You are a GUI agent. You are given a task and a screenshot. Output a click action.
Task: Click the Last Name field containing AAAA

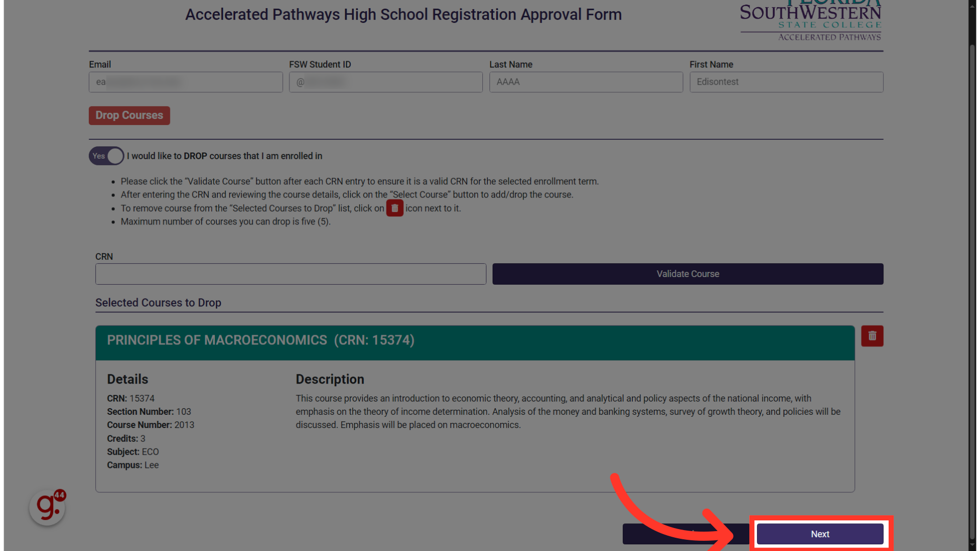585,82
